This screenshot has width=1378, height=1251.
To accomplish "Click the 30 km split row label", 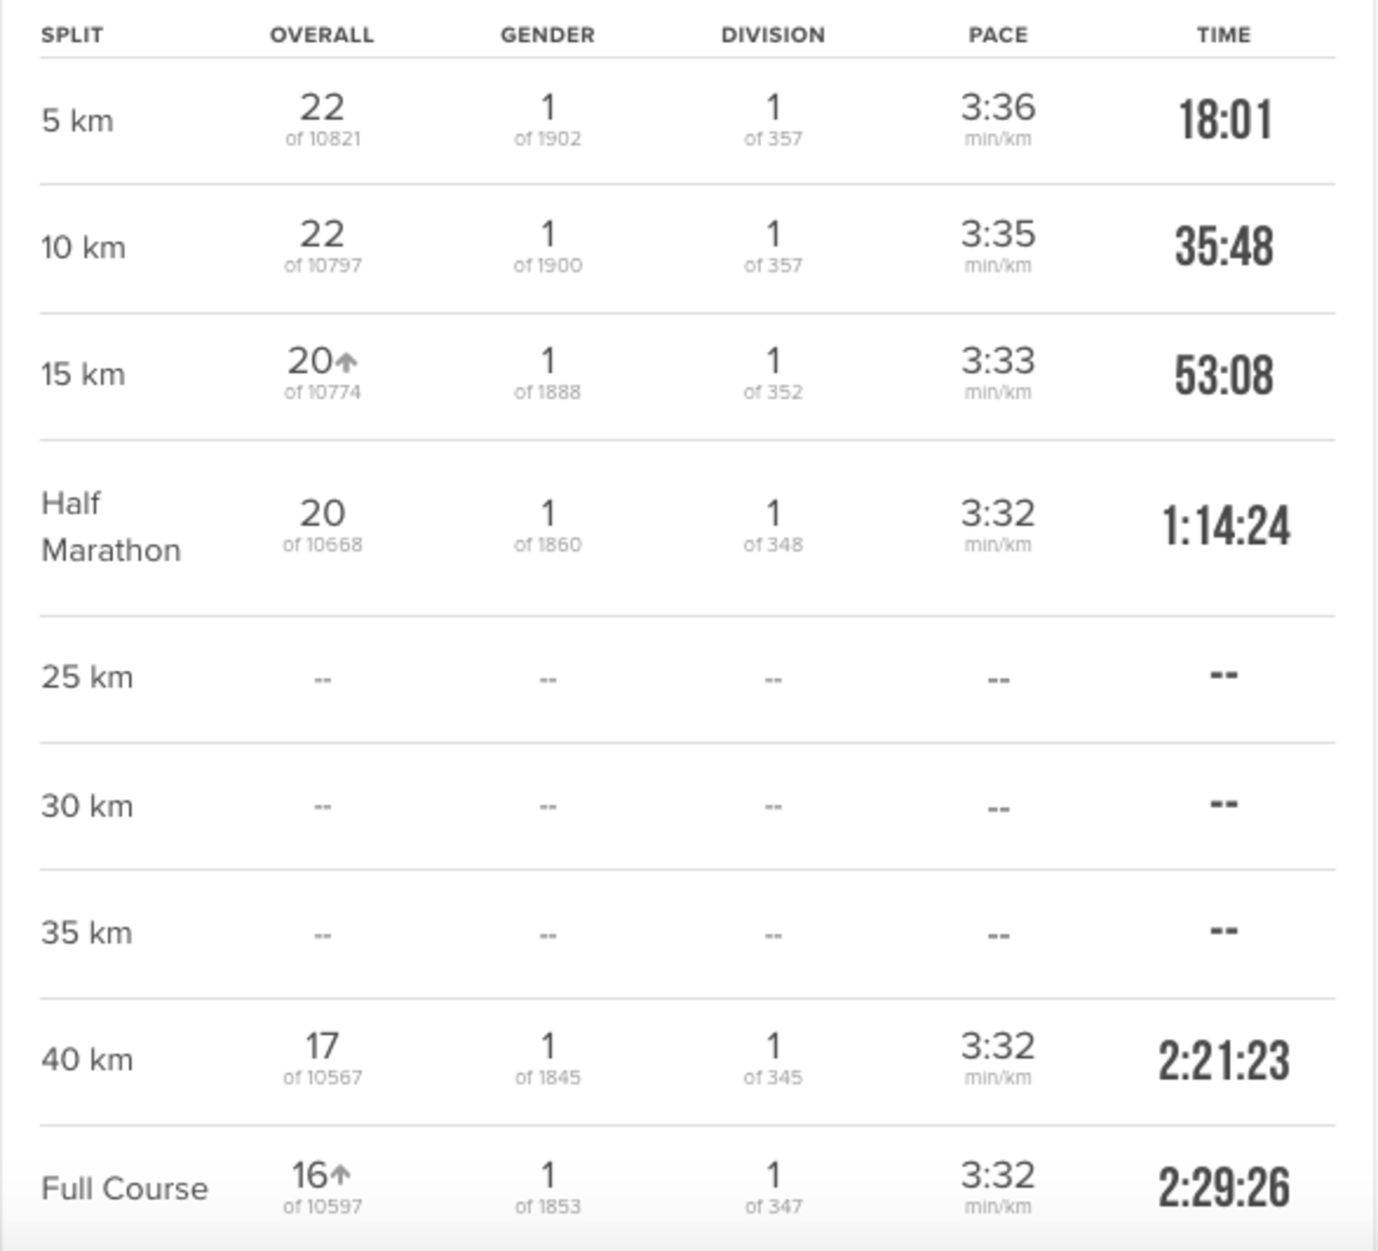I will 87,806.
